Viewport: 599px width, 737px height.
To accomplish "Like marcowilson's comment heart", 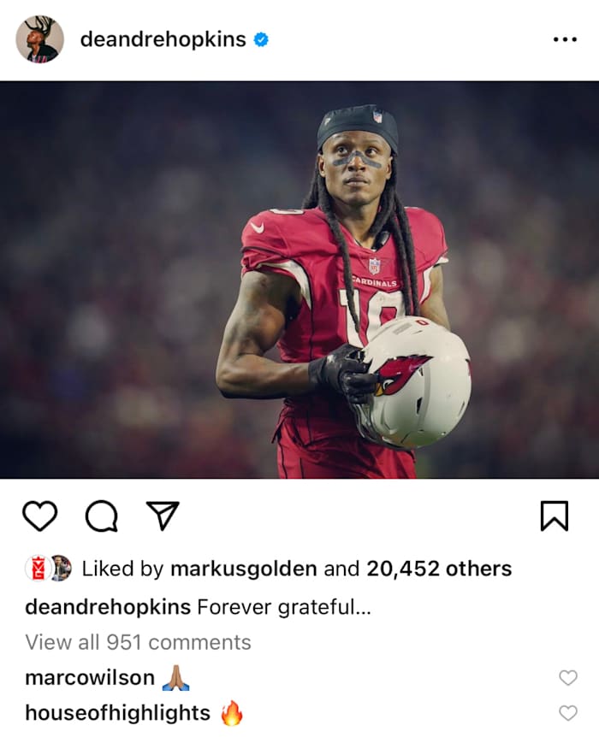I will coord(568,677).
